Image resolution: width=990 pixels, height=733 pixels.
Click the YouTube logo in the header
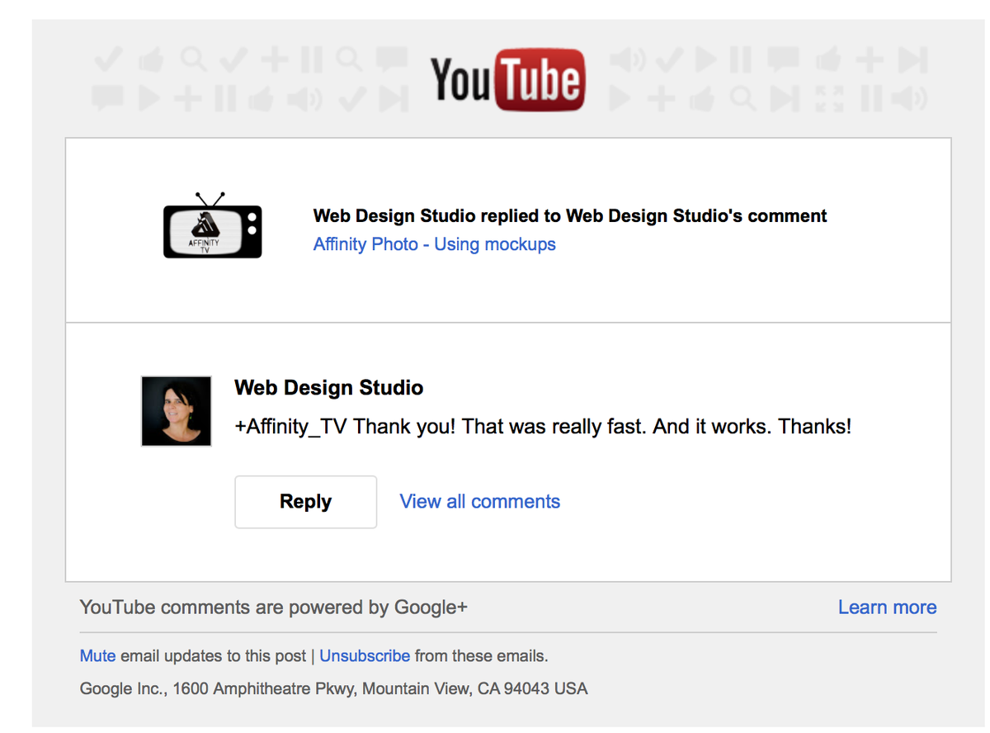[x=507, y=80]
